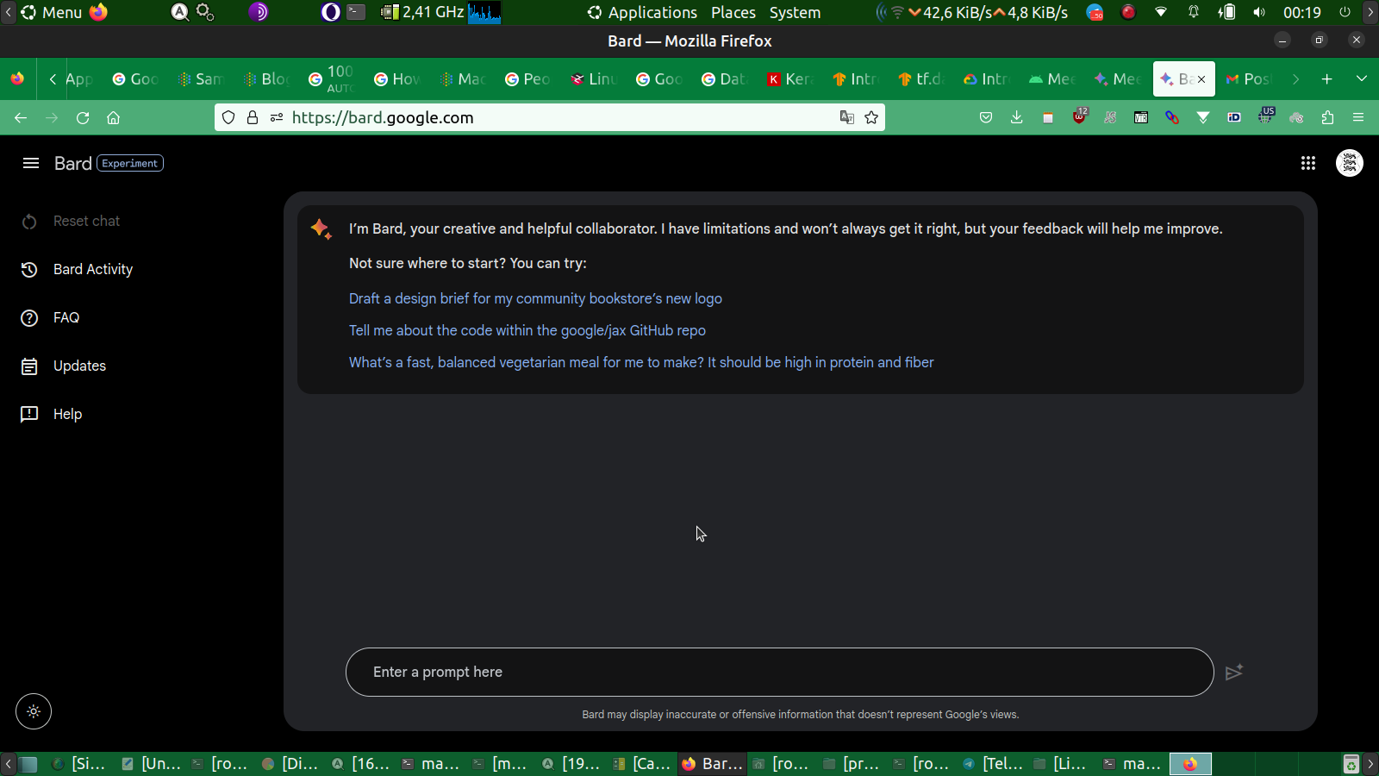Switch to the Sam tab
This screenshot has height=776, width=1379.
[201, 79]
